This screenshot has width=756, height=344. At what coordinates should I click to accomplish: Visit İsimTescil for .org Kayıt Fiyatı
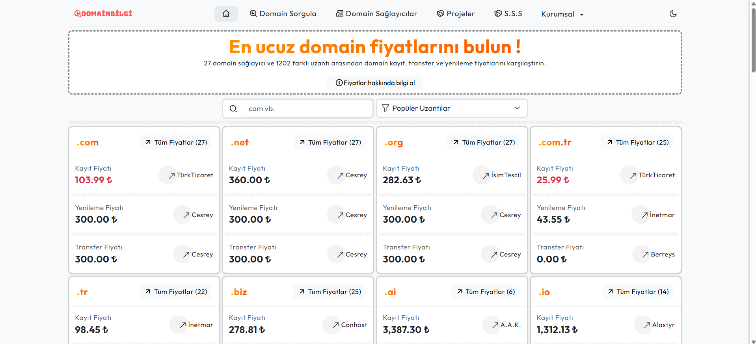497,175
